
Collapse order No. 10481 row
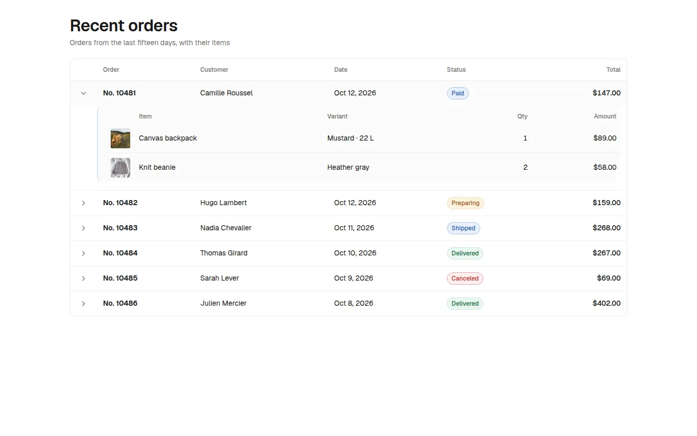pyautogui.click(x=84, y=93)
